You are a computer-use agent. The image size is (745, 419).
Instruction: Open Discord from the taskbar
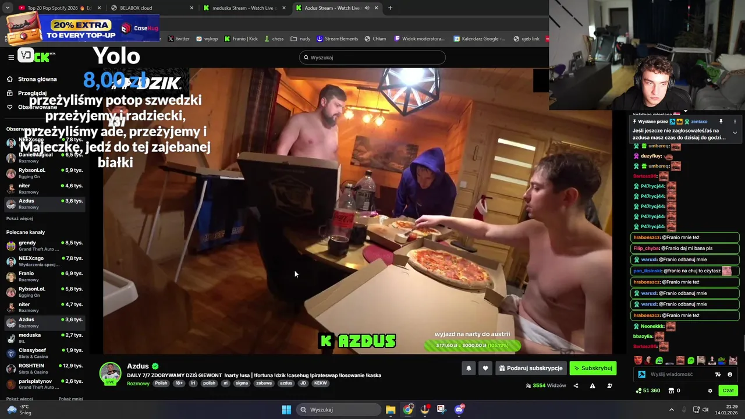[459, 410]
